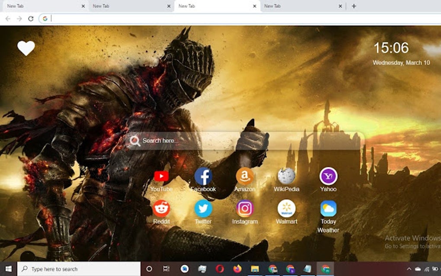Image resolution: width=441 pixels, height=276 pixels.
Task: Click the 15:06 clock display
Action: [x=391, y=48]
